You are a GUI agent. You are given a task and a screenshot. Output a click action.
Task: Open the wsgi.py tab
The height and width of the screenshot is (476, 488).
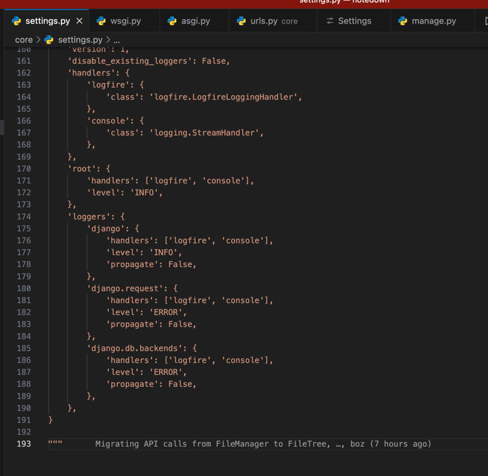point(125,21)
